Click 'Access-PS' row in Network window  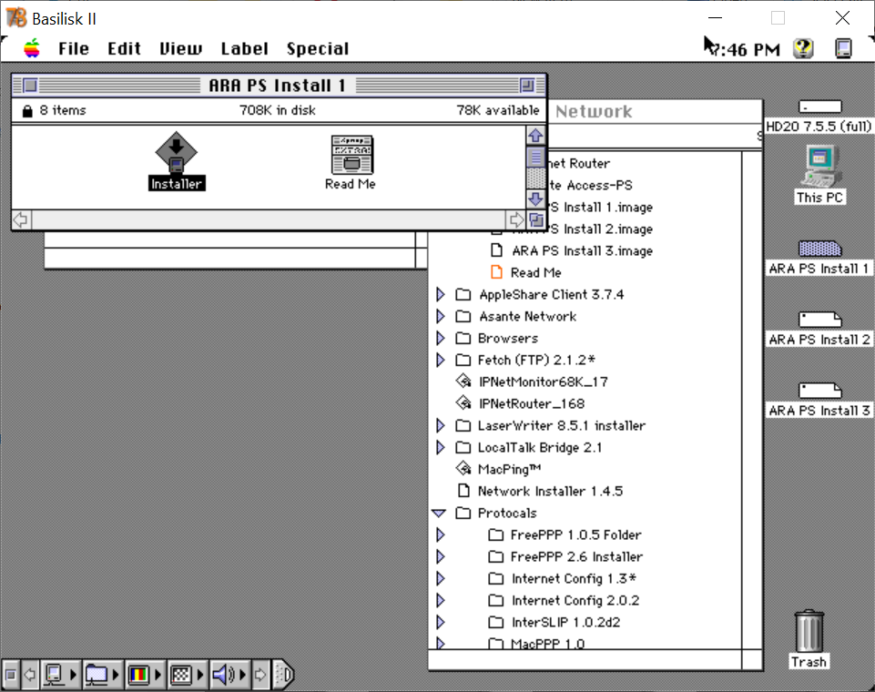tap(591, 185)
